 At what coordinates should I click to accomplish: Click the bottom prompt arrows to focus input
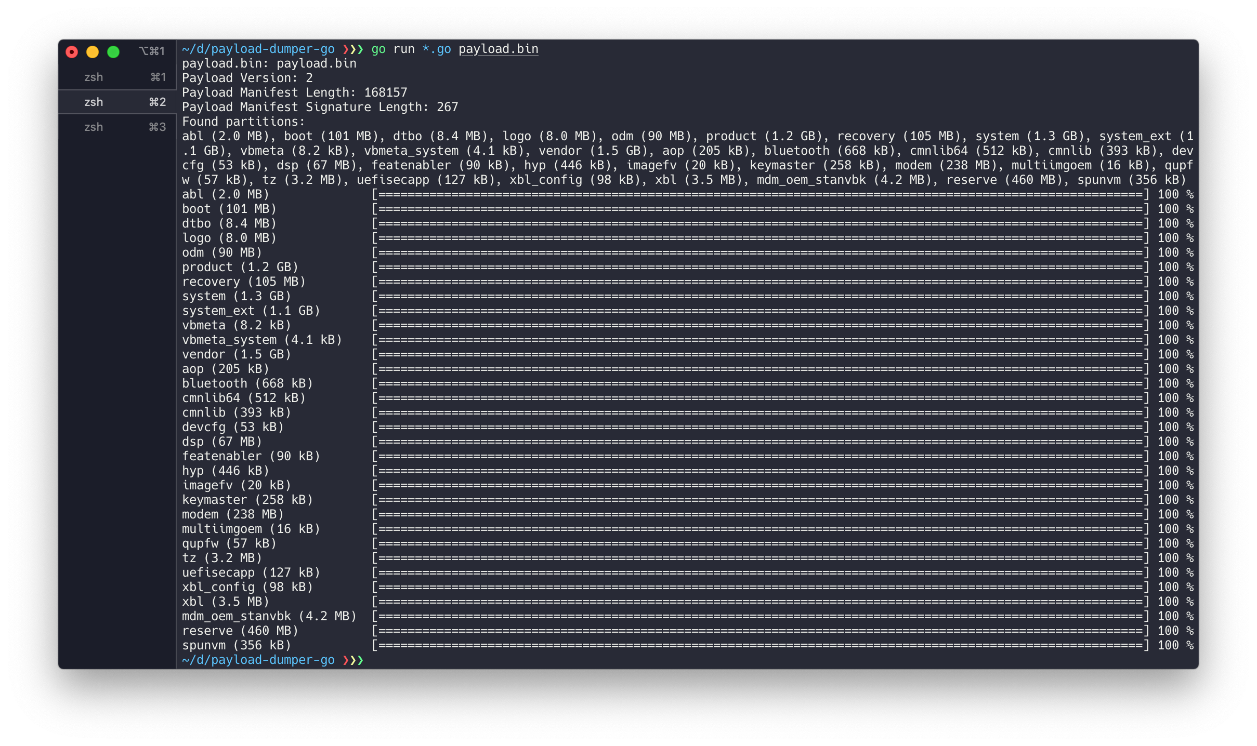353,660
